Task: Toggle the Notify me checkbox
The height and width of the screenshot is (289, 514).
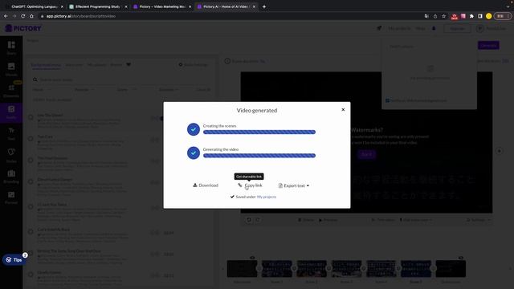Action: [x=387, y=100]
